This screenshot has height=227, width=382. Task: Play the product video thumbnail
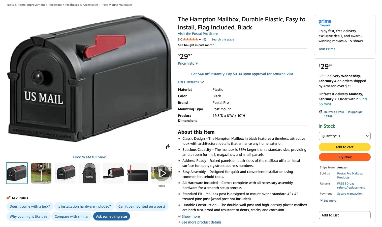pyautogui.click(x=162, y=173)
